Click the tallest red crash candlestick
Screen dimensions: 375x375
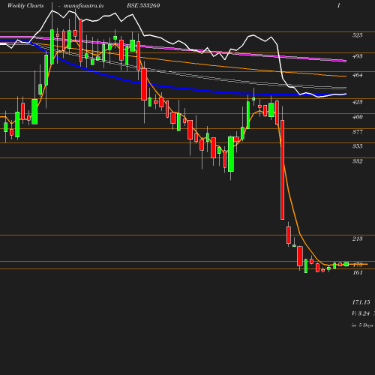282,169
